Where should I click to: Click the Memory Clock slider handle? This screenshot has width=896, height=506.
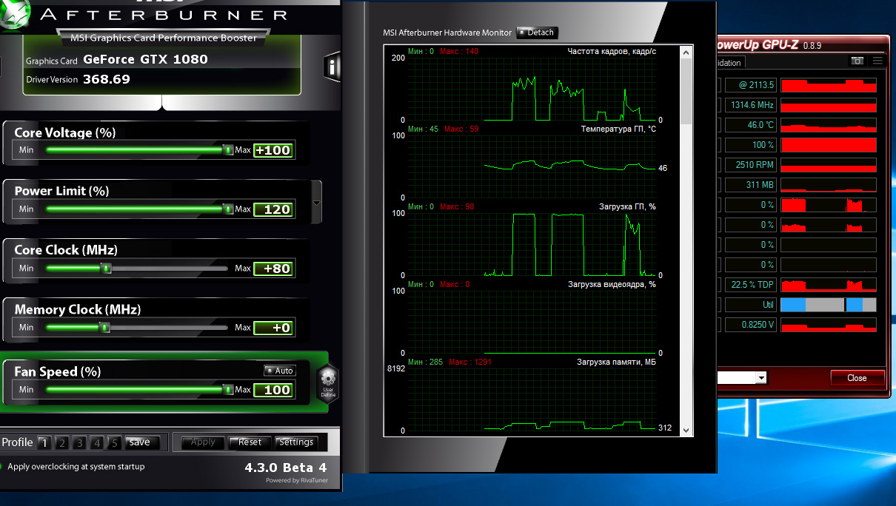(x=104, y=327)
